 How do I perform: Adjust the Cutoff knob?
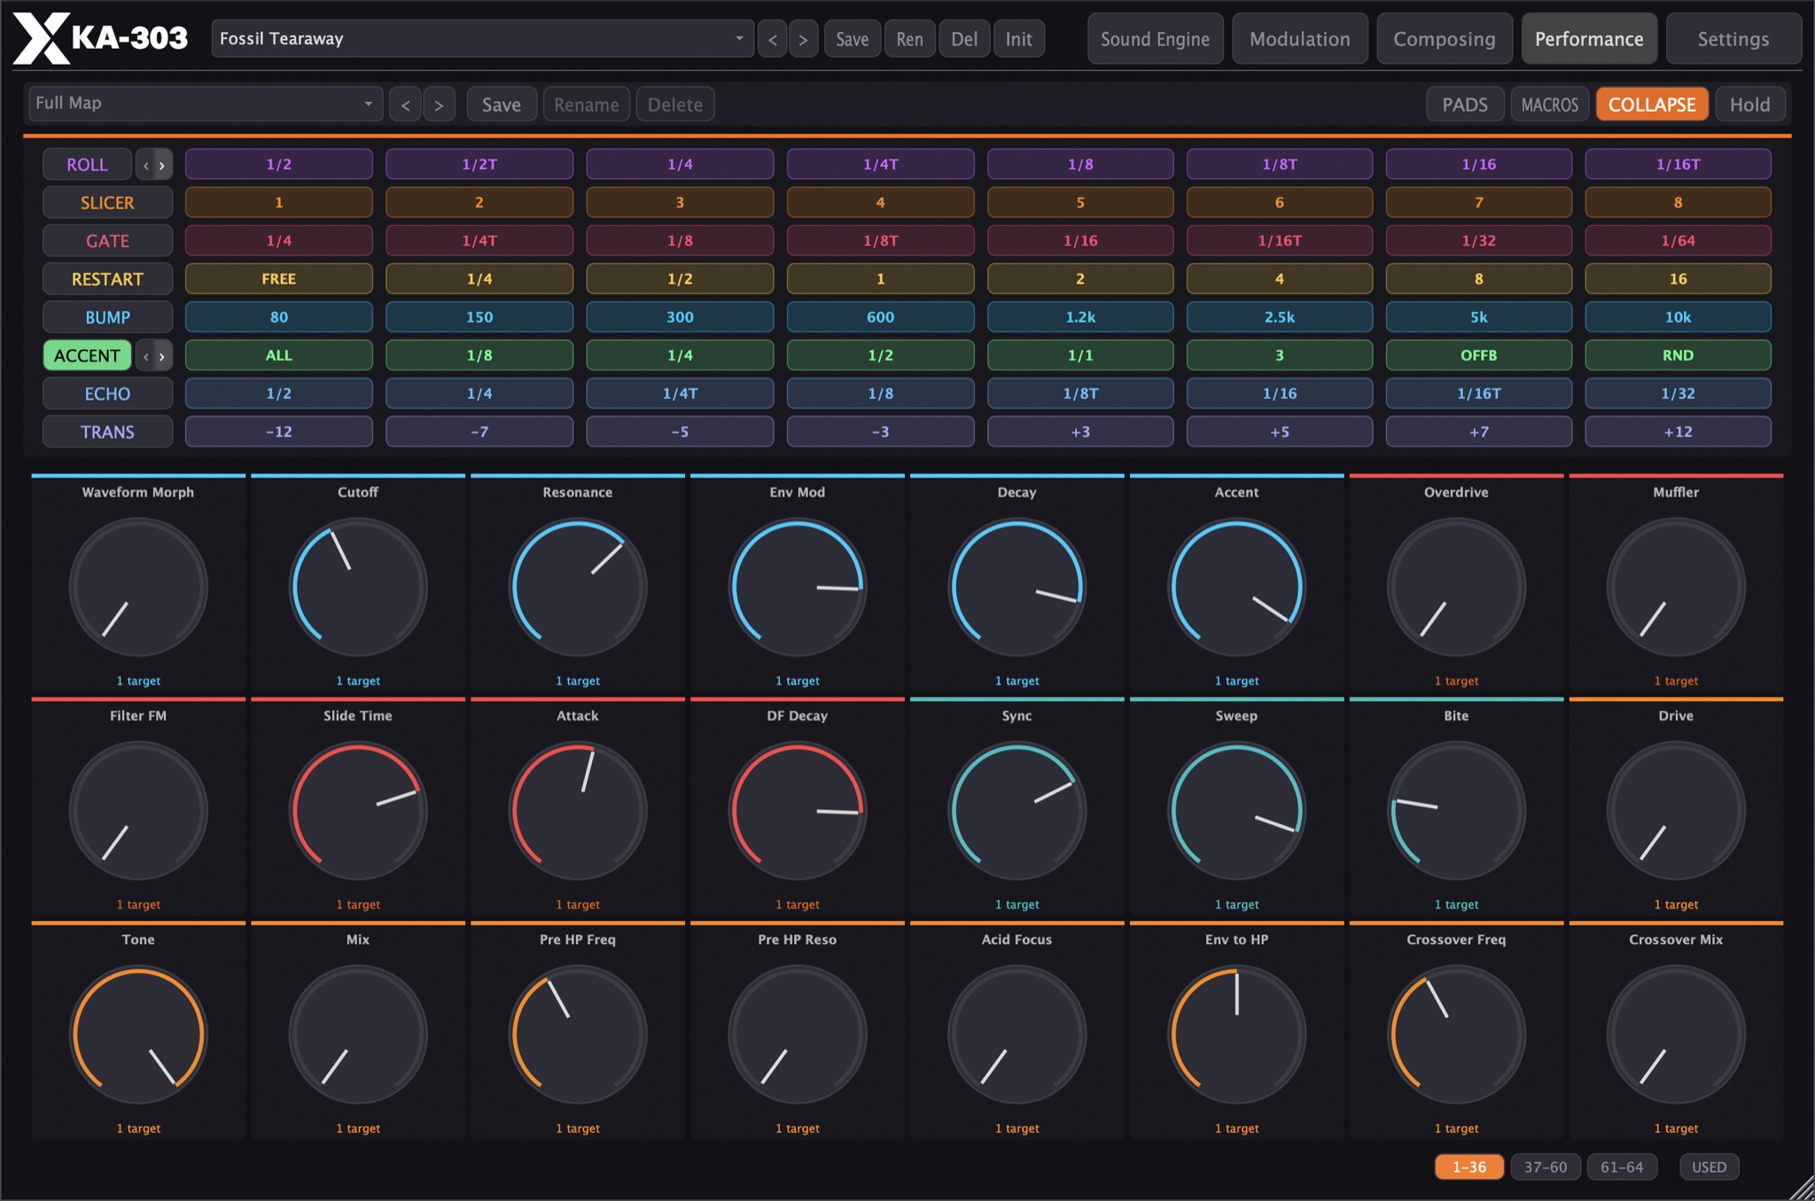tap(358, 587)
